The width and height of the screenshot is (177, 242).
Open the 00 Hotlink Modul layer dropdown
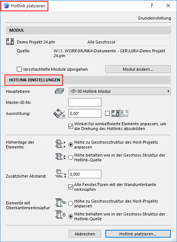point(120,91)
